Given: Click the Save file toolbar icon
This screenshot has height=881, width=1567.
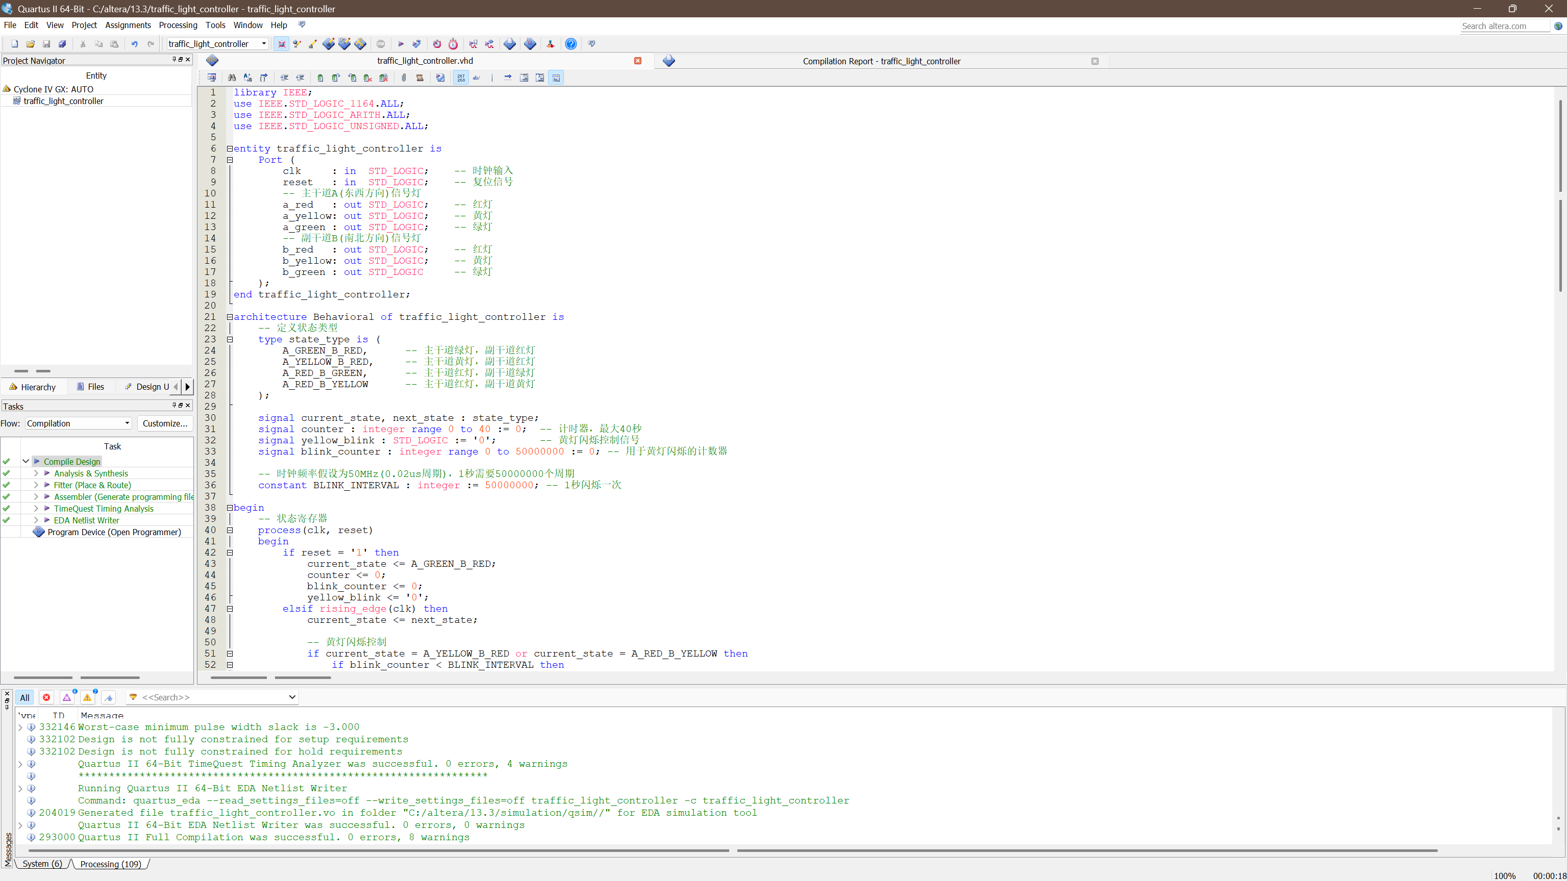Looking at the screenshot, I should (x=46, y=44).
